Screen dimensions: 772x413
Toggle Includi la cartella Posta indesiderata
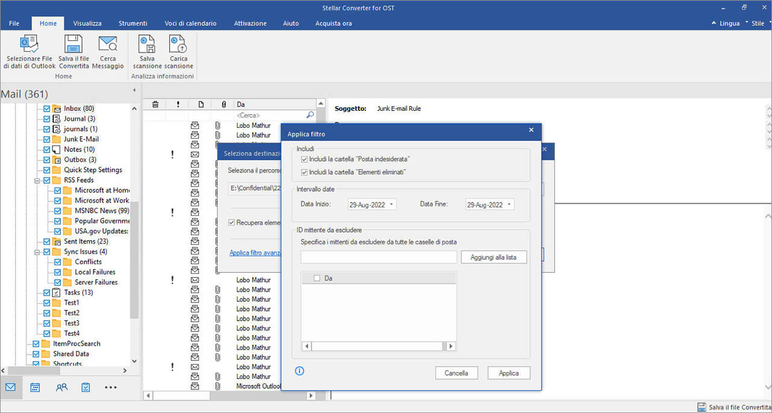tap(304, 159)
